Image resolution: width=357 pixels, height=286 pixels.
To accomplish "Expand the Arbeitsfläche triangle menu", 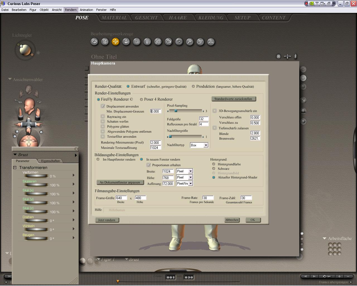I will point(324,239).
